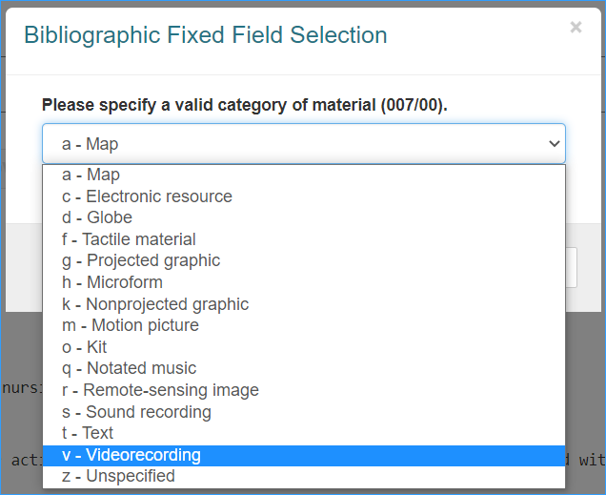The width and height of the screenshot is (606, 495).
Task: Select the 'o - Kit' entry
Action: pos(304,347)
